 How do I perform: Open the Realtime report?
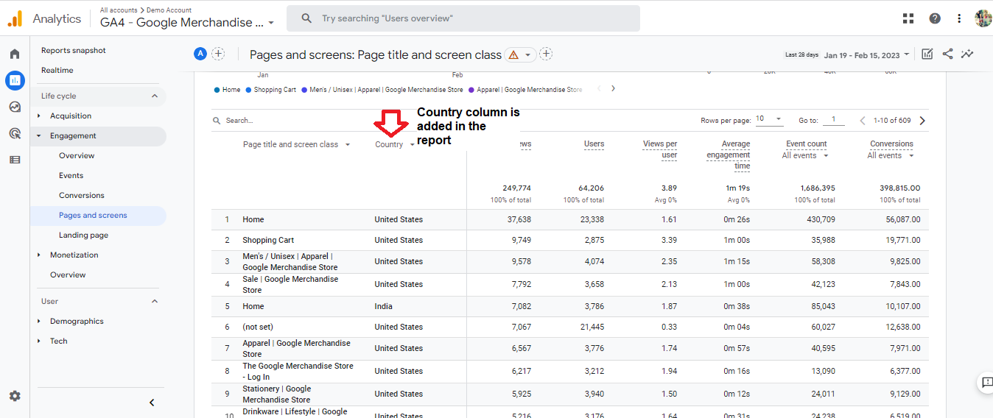57,70
